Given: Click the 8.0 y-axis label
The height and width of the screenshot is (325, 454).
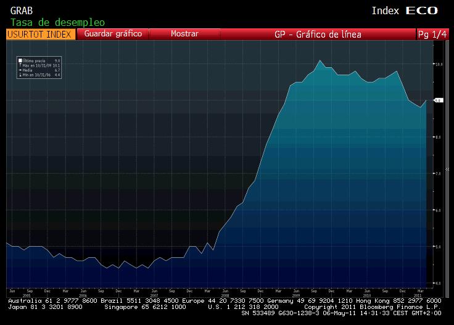Looking at the screenshot, I should pos(439,137).
